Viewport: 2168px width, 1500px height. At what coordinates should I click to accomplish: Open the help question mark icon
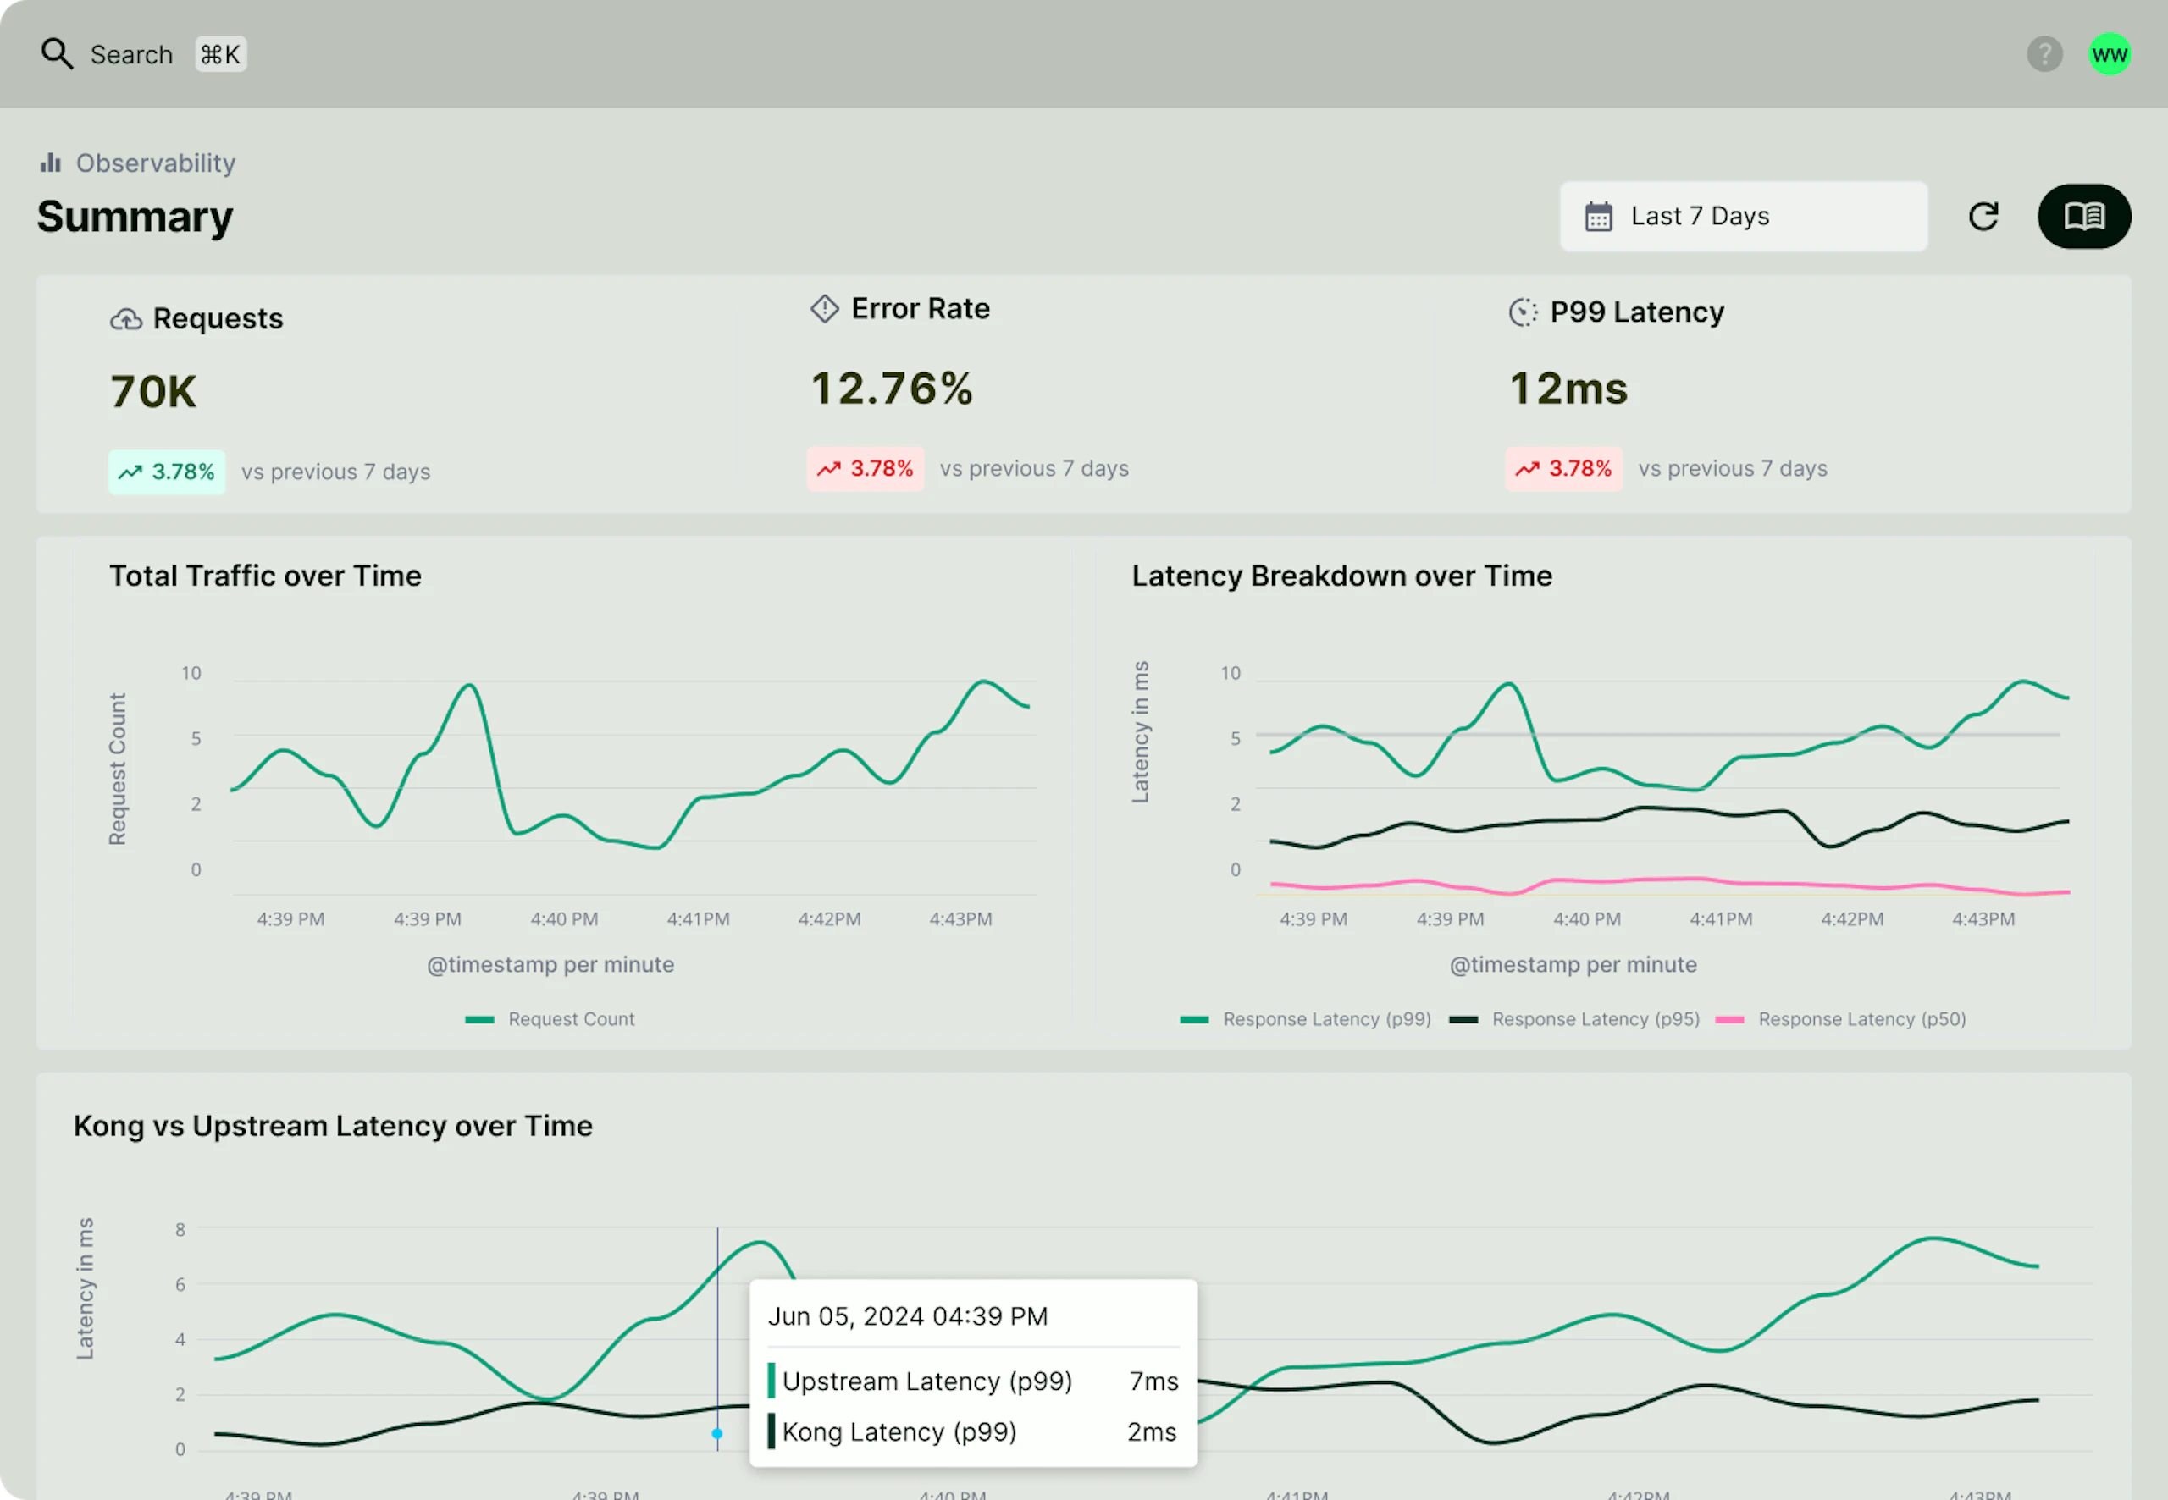pos(2044,54)
